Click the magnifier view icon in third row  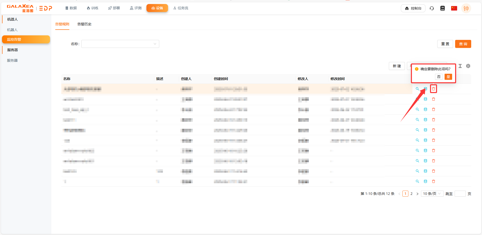click(417, 109)
